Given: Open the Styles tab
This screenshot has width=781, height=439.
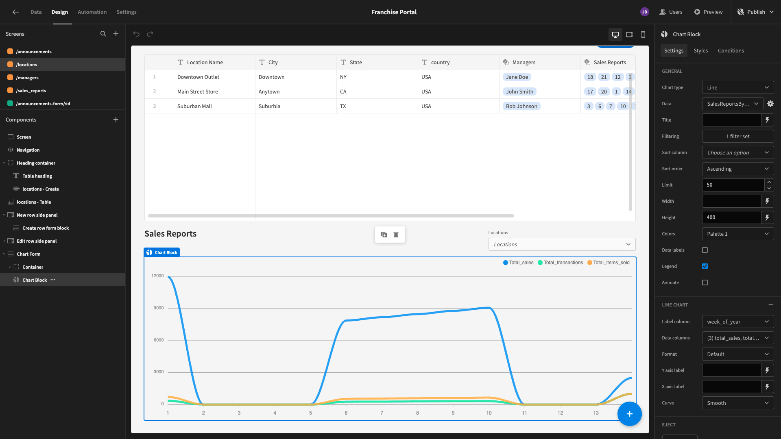Looking at the screenshot, I should click(700, 50).
